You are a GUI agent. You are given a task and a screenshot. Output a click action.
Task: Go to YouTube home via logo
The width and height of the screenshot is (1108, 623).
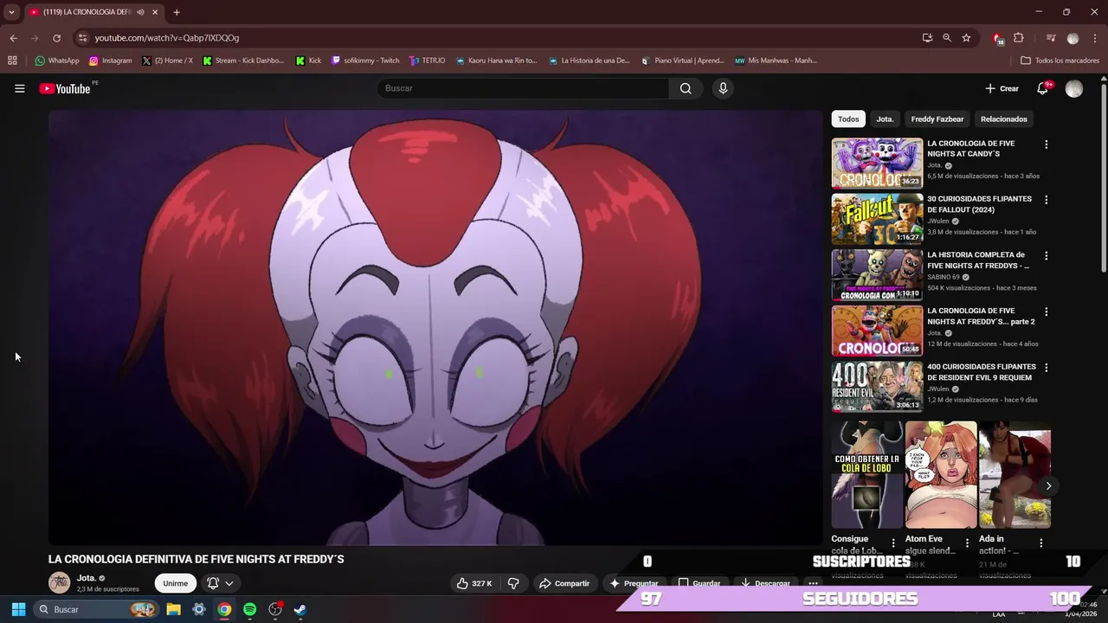coord(65,88)
